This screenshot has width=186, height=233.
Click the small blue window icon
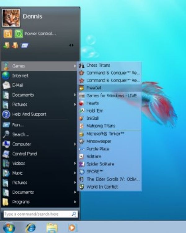tap(24, 45)
